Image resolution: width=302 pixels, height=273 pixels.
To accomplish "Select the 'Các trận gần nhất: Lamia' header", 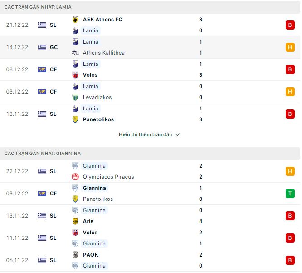I will [38, 7].
